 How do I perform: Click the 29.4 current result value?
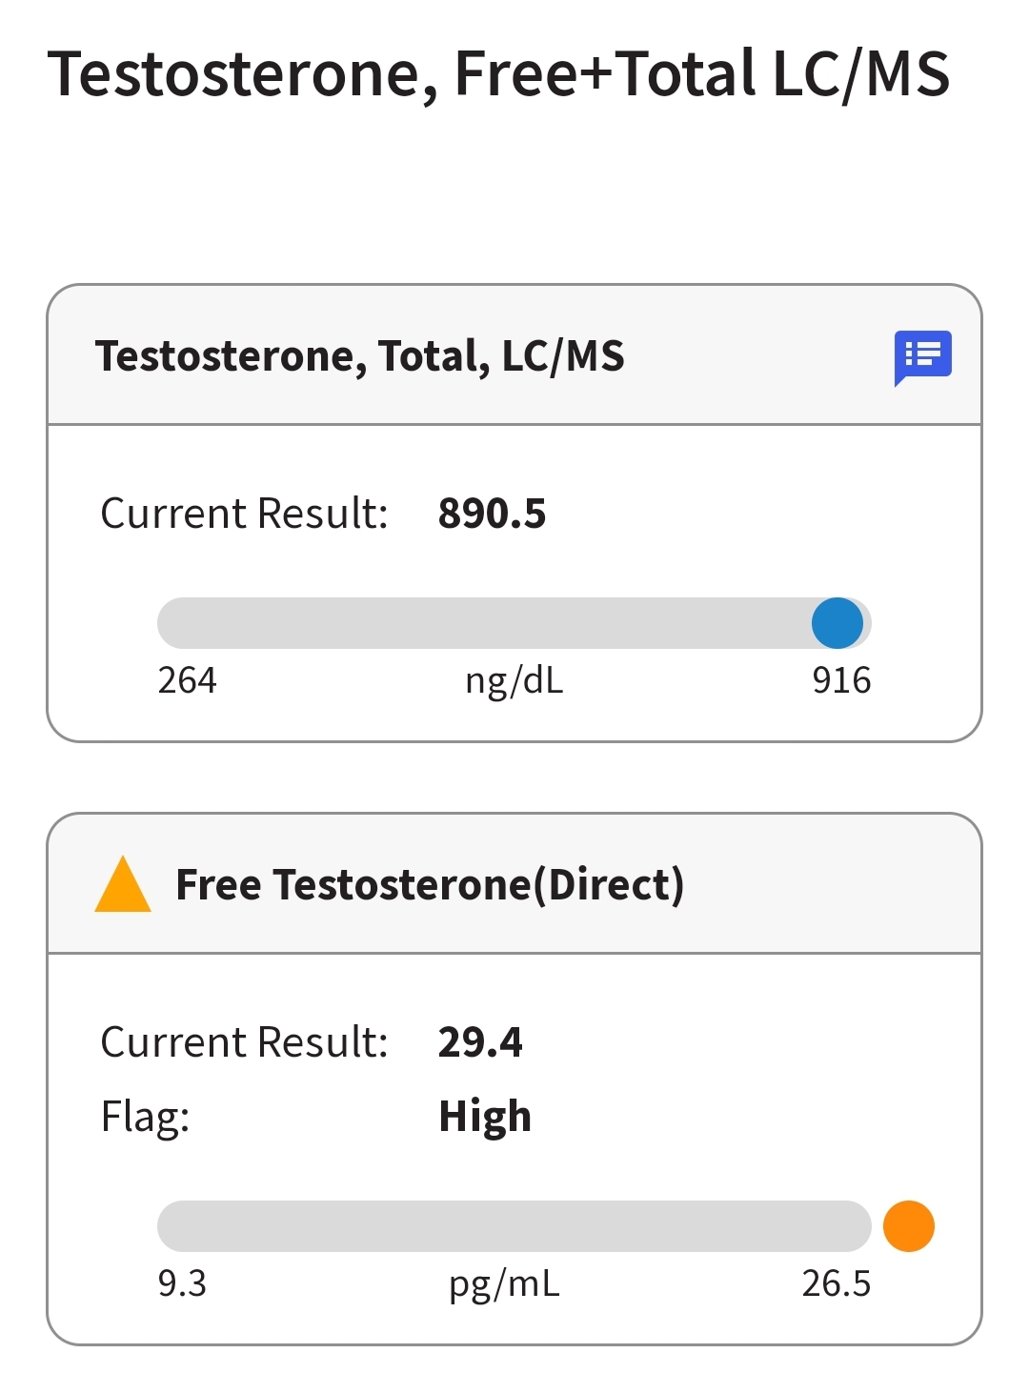(x=480, y=1042)
